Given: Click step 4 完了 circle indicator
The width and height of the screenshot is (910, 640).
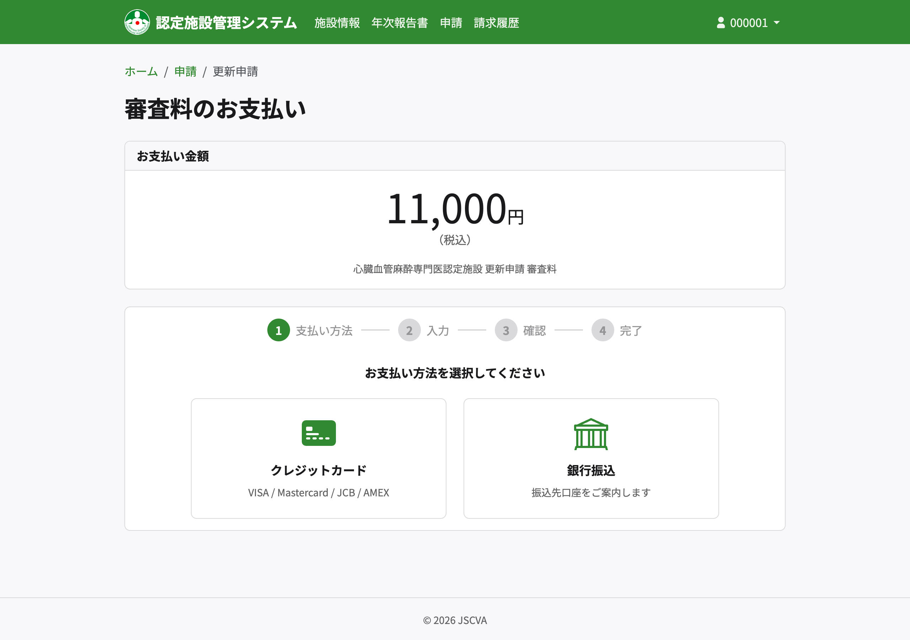Looking at the screenshot, I should click(603, 330).
